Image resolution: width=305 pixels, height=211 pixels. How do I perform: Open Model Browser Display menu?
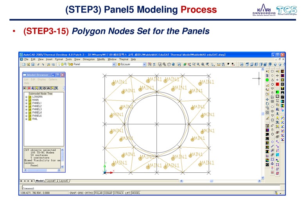click(x=41, y=79)
